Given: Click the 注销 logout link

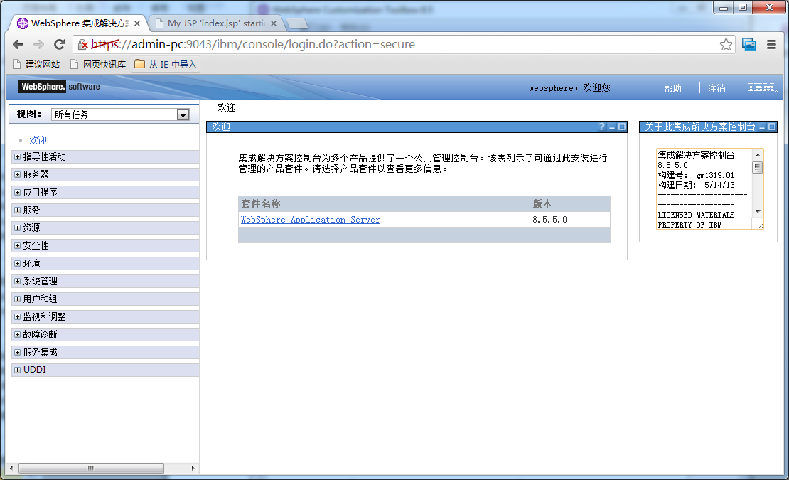Looking at the screenshot, I should (x=716, y=88).
